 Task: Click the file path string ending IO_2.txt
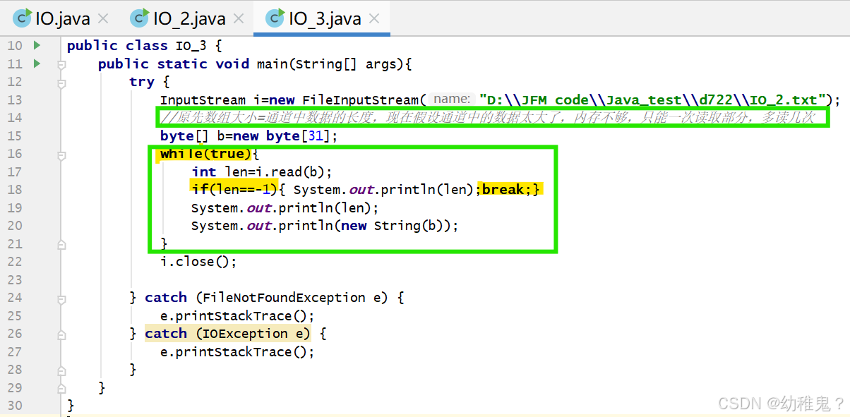pyautogui.click(x=652, y=100)
